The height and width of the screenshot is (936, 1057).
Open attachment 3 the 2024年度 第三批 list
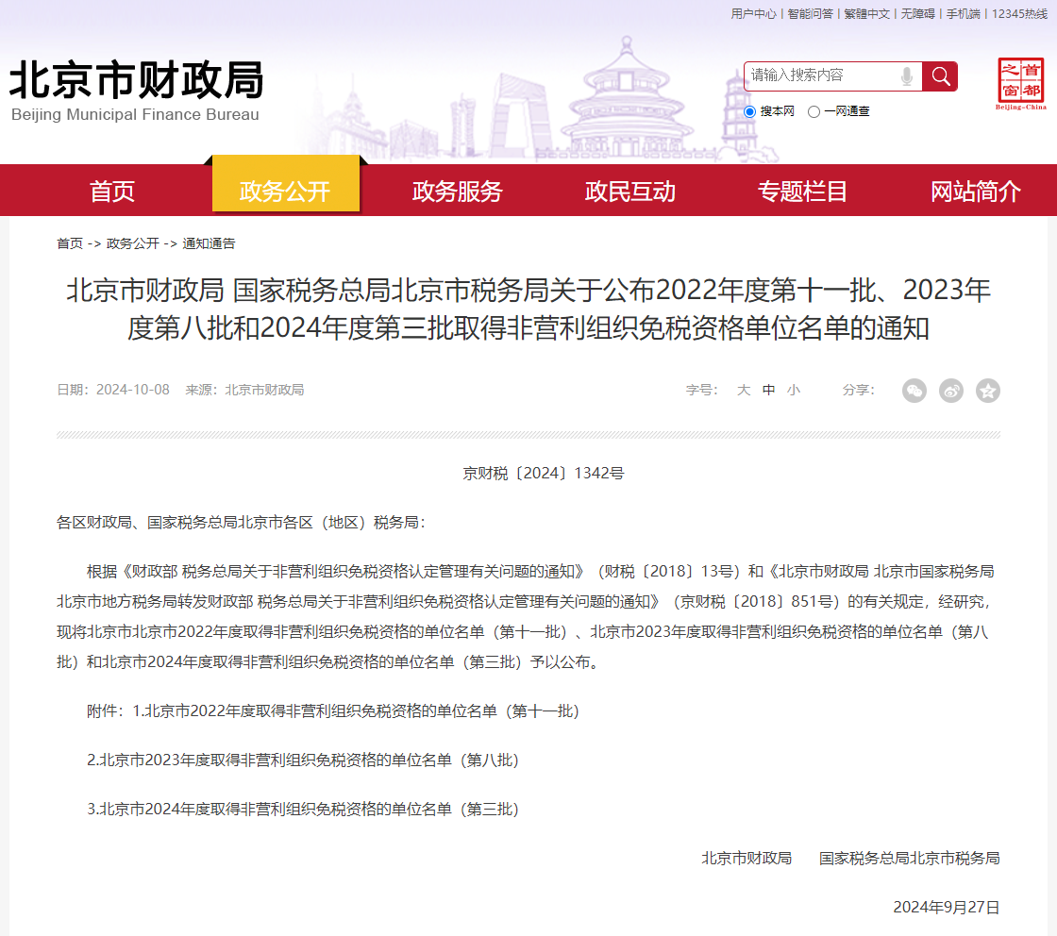303,810
